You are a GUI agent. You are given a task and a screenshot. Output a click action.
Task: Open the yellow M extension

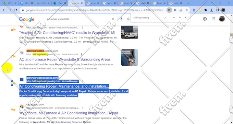click(200, 10)
